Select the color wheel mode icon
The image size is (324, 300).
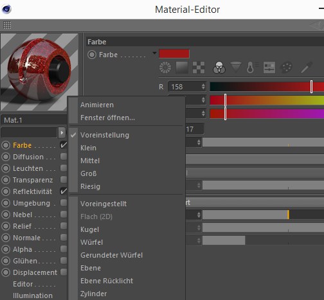[x=165, y=67]
